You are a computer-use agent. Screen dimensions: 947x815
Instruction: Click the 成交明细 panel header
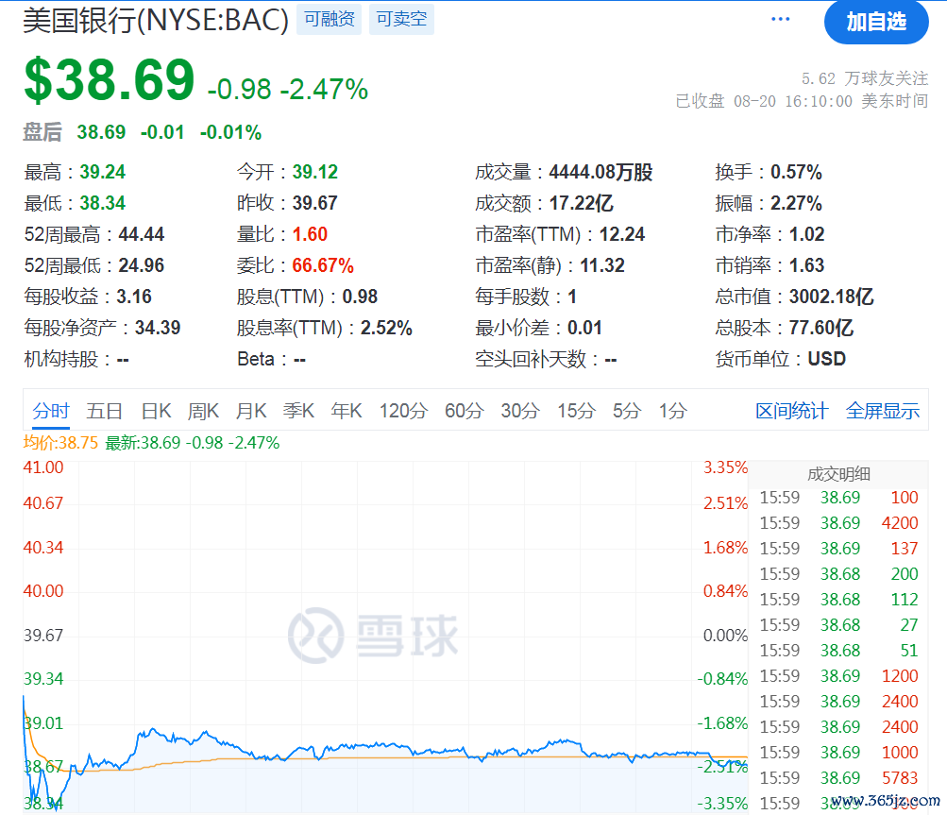pyautogui.click(x=838, y=474)
